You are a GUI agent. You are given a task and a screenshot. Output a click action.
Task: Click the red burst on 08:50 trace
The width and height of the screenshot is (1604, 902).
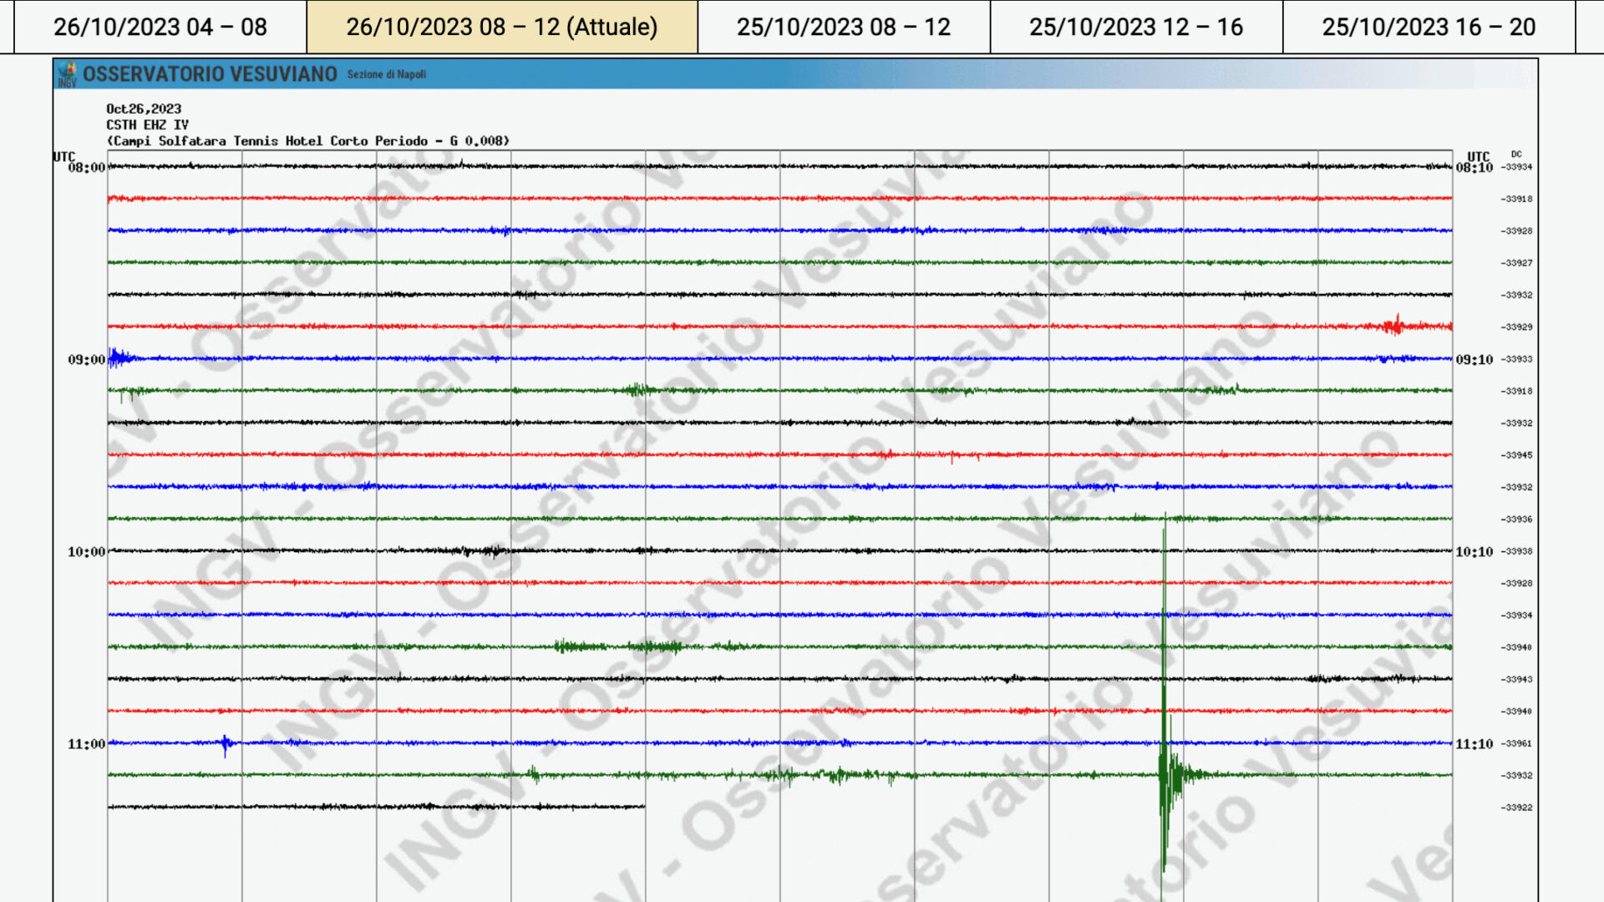pos(1394,325)
